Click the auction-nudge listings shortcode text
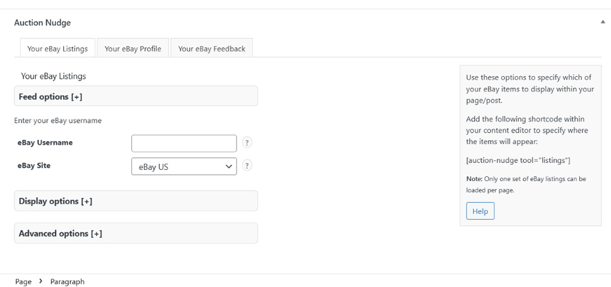611x287 pixels. click(x=518, y=160)
